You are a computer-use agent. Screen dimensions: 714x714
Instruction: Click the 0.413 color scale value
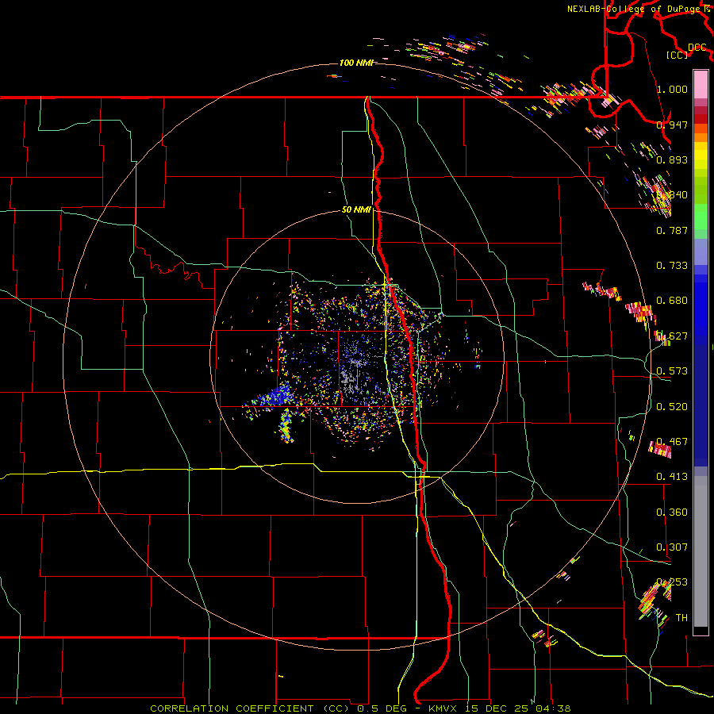672,477
